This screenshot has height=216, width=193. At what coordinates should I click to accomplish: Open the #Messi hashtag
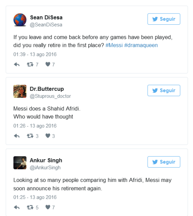pyautogui.click(x=114, y=45)
